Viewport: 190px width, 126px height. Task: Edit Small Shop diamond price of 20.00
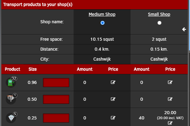[x=170, y=123]
